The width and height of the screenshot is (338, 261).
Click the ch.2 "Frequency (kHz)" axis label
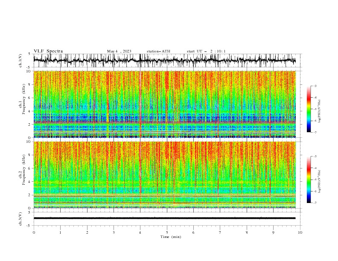(x=23, y=170)
